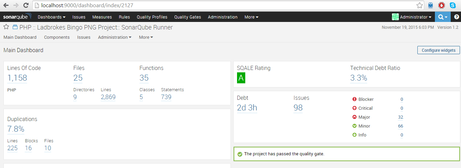Click the project folder icon beside PHP title
Viewport: 461px width, 168px height.
(15, 27)
